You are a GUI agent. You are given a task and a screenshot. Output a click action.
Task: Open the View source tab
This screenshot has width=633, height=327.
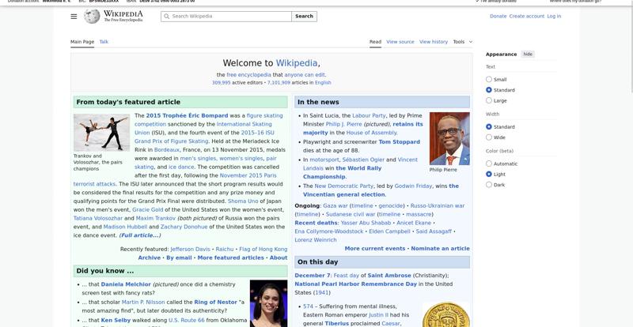[x=400, y=42]
